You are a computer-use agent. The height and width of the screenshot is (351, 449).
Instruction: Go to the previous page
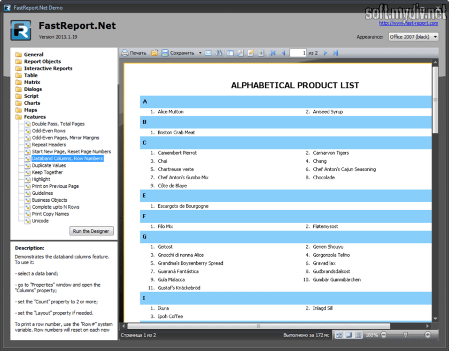point(283,53)
